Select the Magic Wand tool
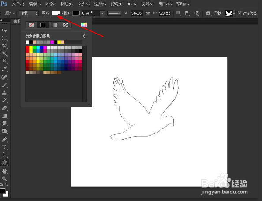Image resolution: width=262 pixels, height=201 pixels. (4, 53)
